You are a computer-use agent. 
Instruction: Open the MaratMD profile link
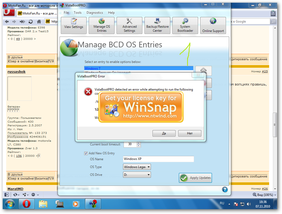click(16, 189)
